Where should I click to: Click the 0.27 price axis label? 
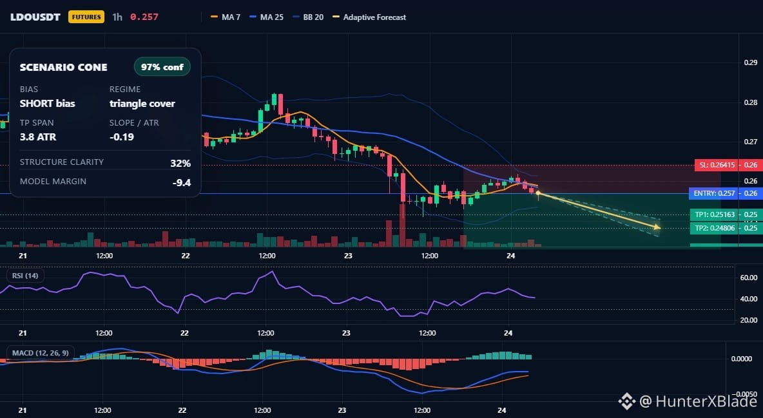750,142
